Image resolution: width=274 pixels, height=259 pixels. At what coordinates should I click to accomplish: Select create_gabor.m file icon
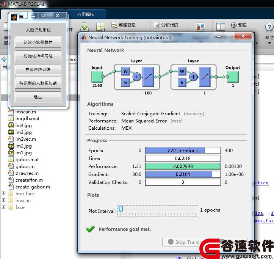[x=11, y=187]
